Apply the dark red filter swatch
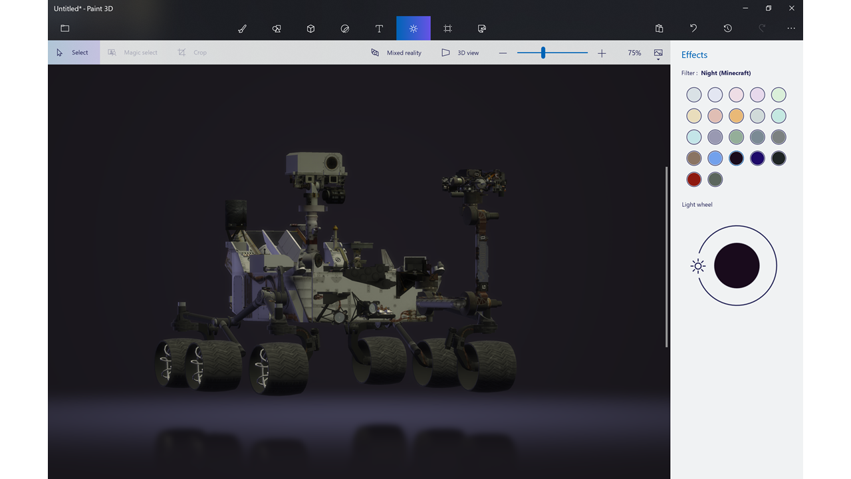Screen dimensions: 851x479 pos(694,180)
